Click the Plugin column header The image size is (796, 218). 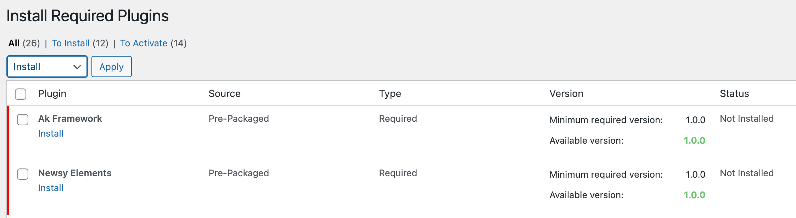[52, 93]
